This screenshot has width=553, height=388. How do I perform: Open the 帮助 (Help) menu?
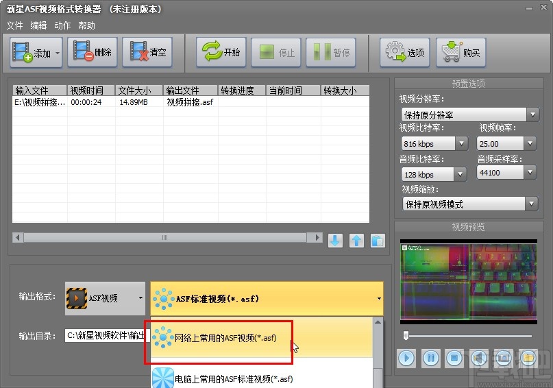[x=87, y=25]
